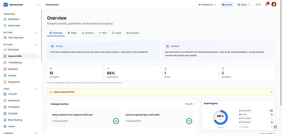Open the notifications bell icon

pos(266,5)
